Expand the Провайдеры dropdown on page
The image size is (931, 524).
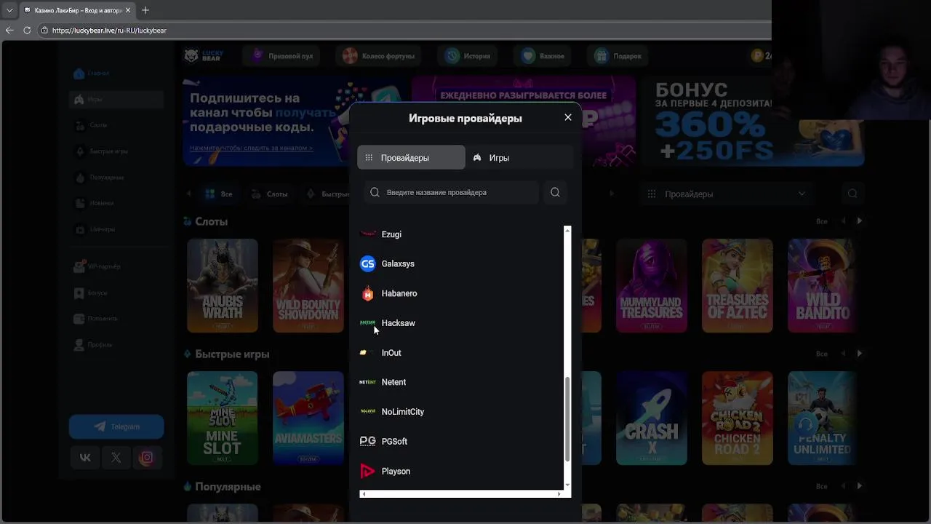click(726, 194)
